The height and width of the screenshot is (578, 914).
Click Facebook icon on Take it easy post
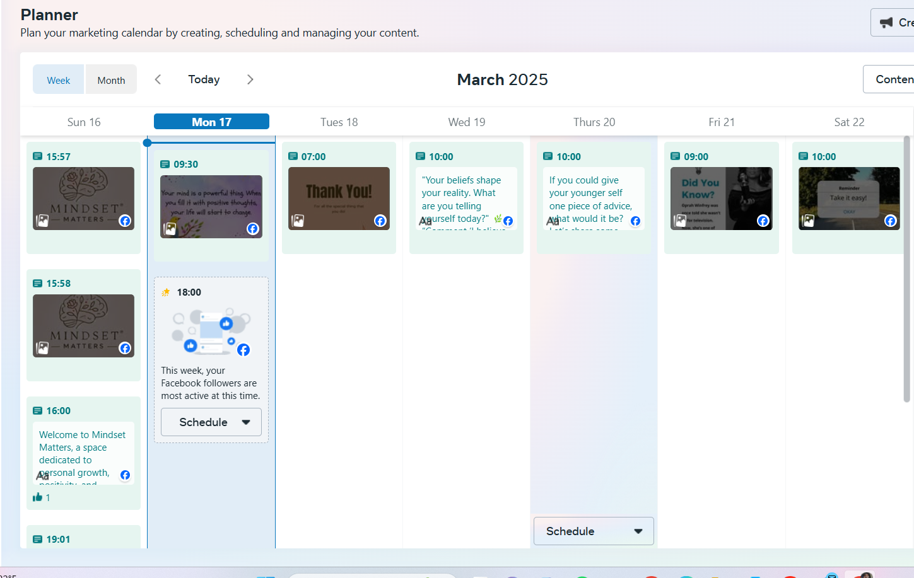pyautogui.click(x=890, y=221)
